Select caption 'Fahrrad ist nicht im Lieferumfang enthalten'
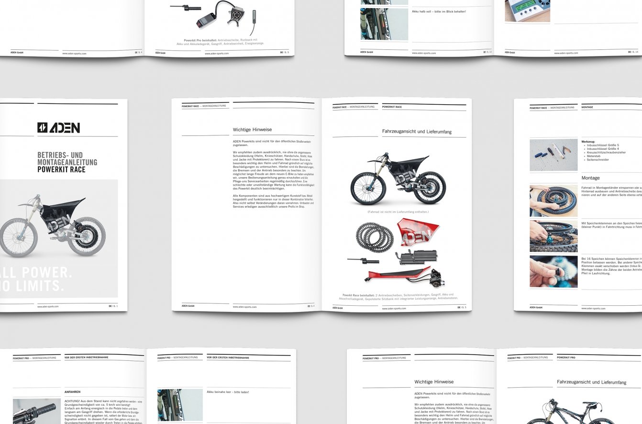642x424 pixels. click(x=398, y=212)
